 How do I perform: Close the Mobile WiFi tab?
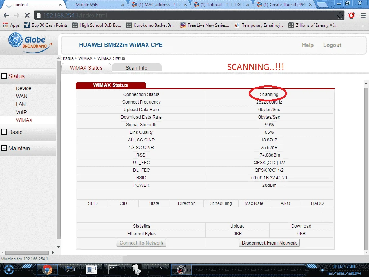[123, 4]
